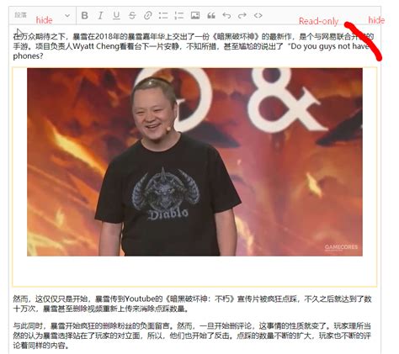Click paragraph mentioning Youtube trailer

193,304
